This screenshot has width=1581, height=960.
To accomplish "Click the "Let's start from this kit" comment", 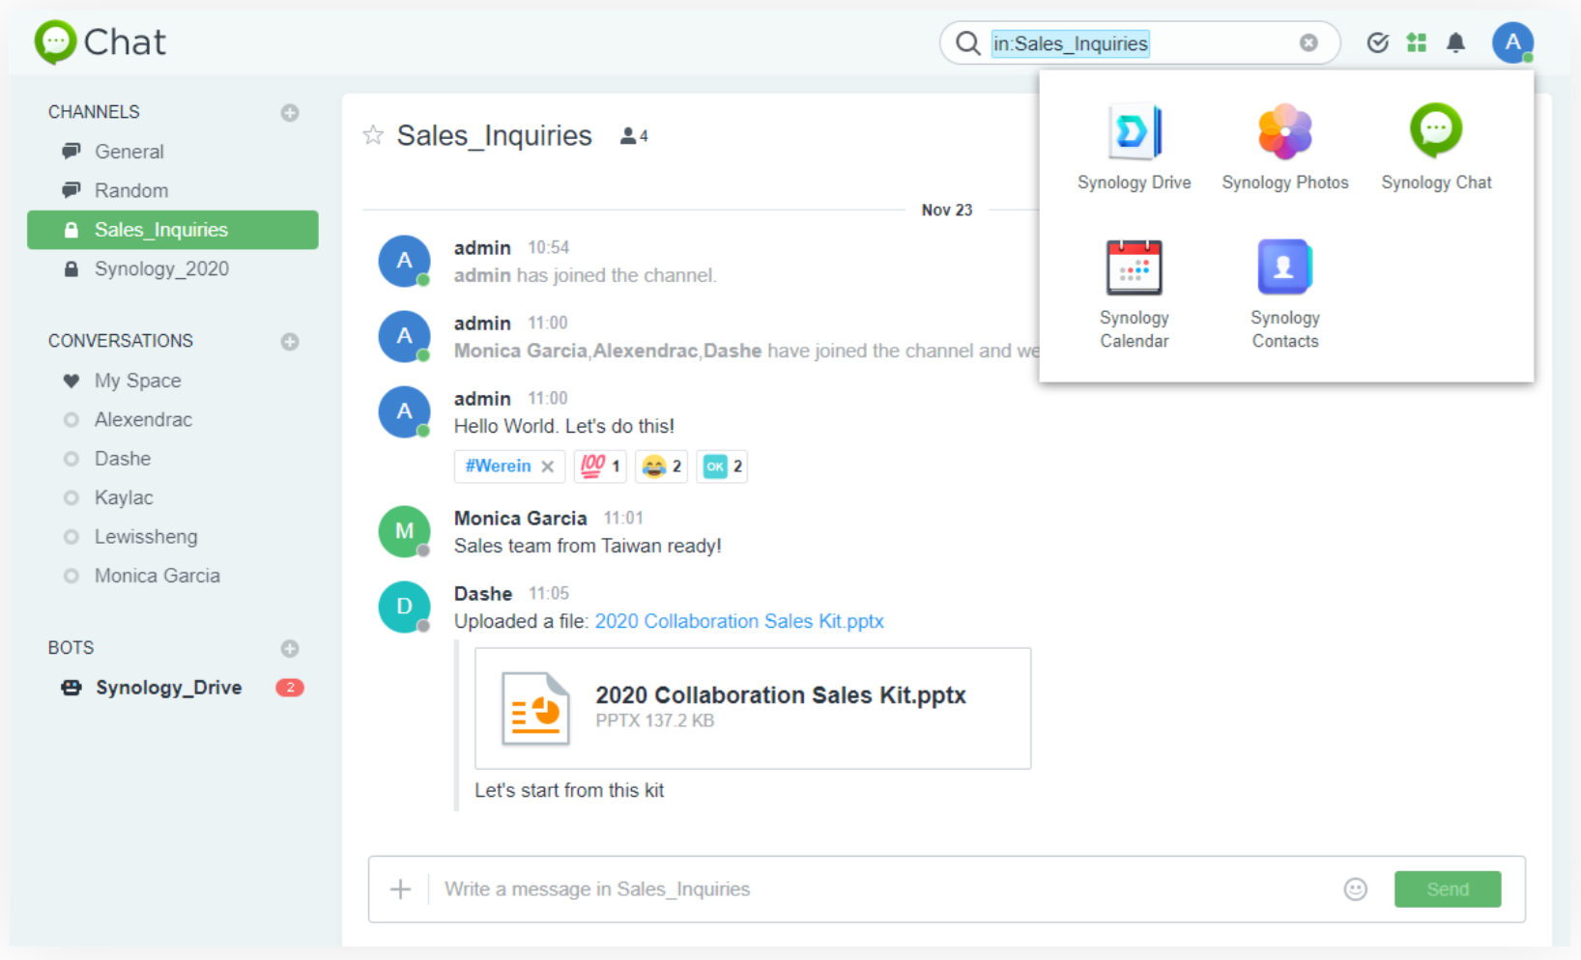I will point(569,790).
